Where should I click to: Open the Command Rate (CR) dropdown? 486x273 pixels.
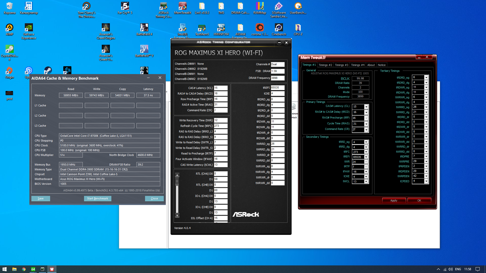pyautogui.click(x=366, y=130)
